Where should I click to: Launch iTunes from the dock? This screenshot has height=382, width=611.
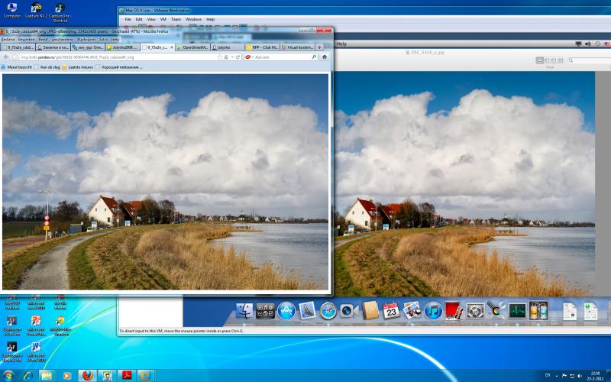click(433, 311)
